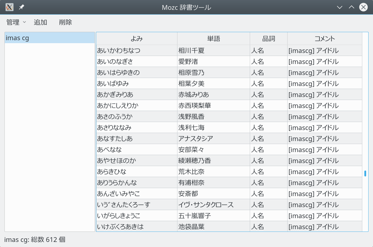Sort by the 単語 column header

click(x=214, y=38)
